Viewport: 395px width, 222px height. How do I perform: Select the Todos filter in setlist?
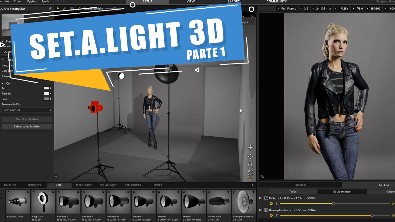pyautogui.click(x=293, y=191)
